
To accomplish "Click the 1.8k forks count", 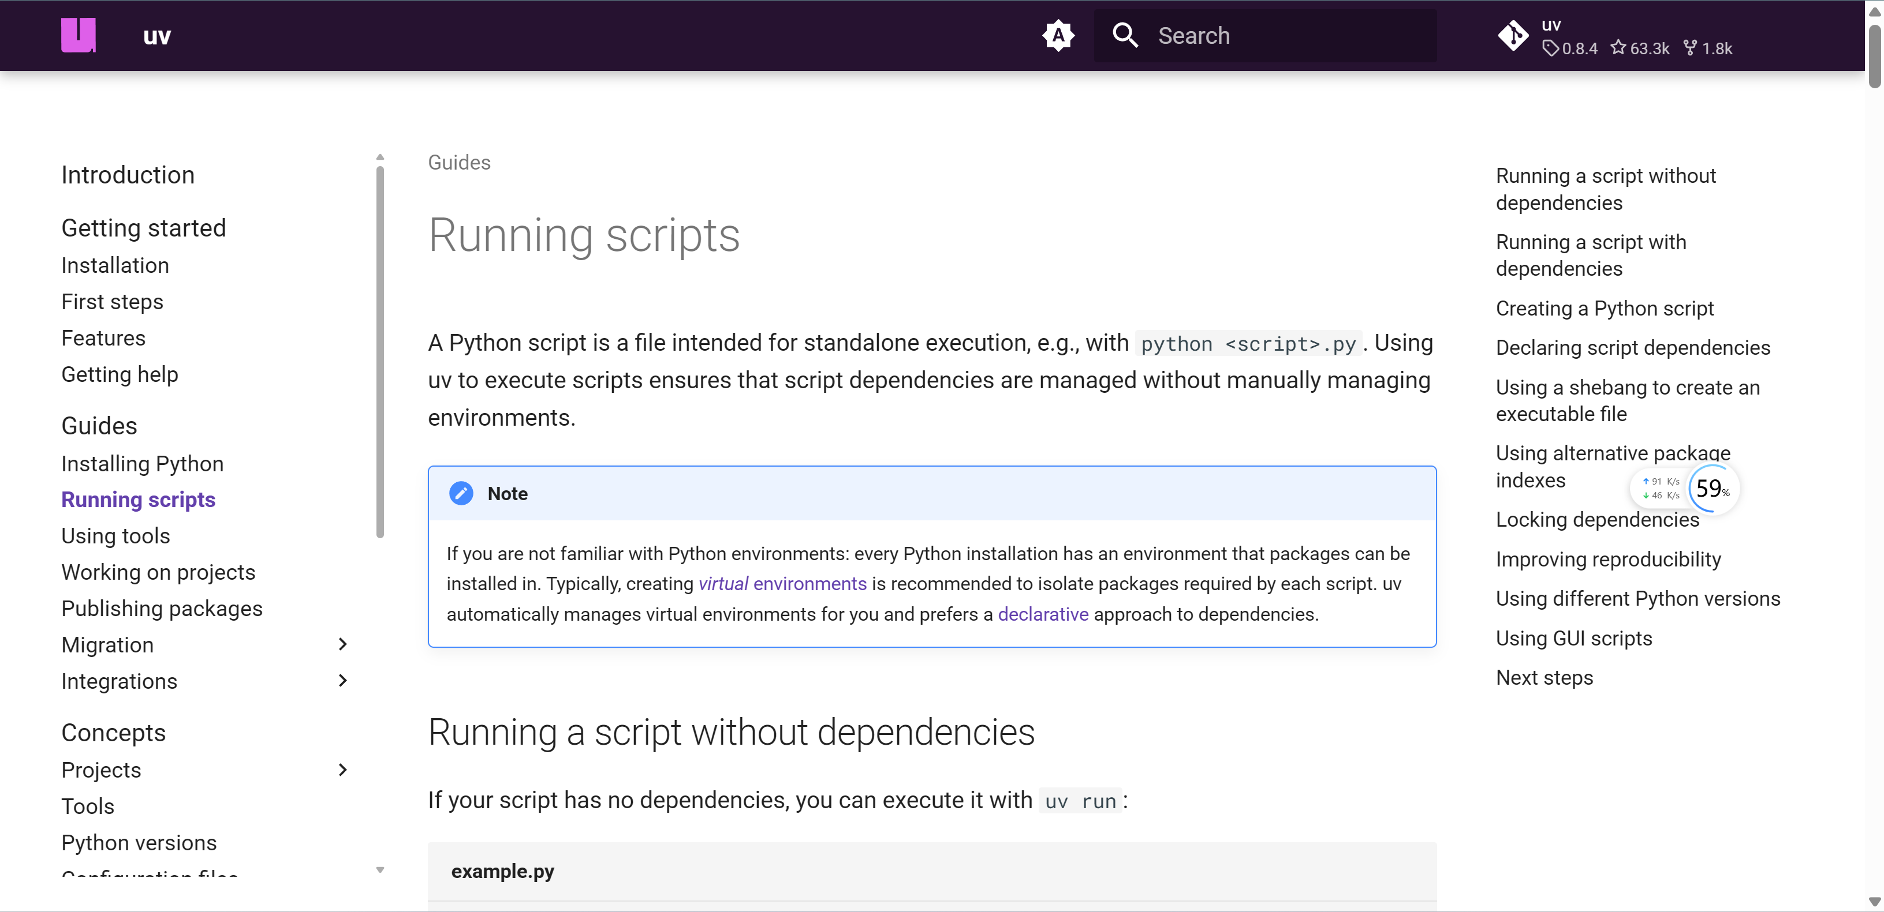I will tap(1708, 48).
